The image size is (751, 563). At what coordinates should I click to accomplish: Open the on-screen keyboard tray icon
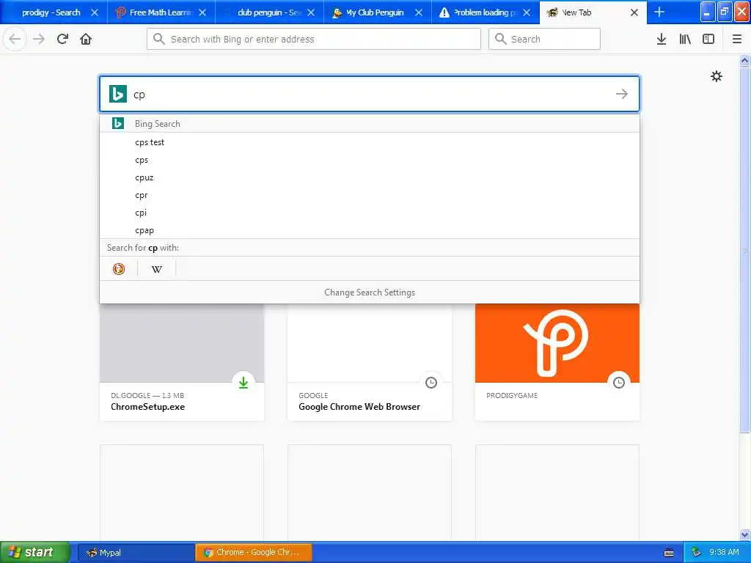click(x=669, y=553)
